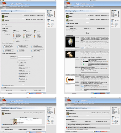This screenshot has height=133, width=121.
Task: Click species name text field in autocomplete window
Action: [23, 119]
